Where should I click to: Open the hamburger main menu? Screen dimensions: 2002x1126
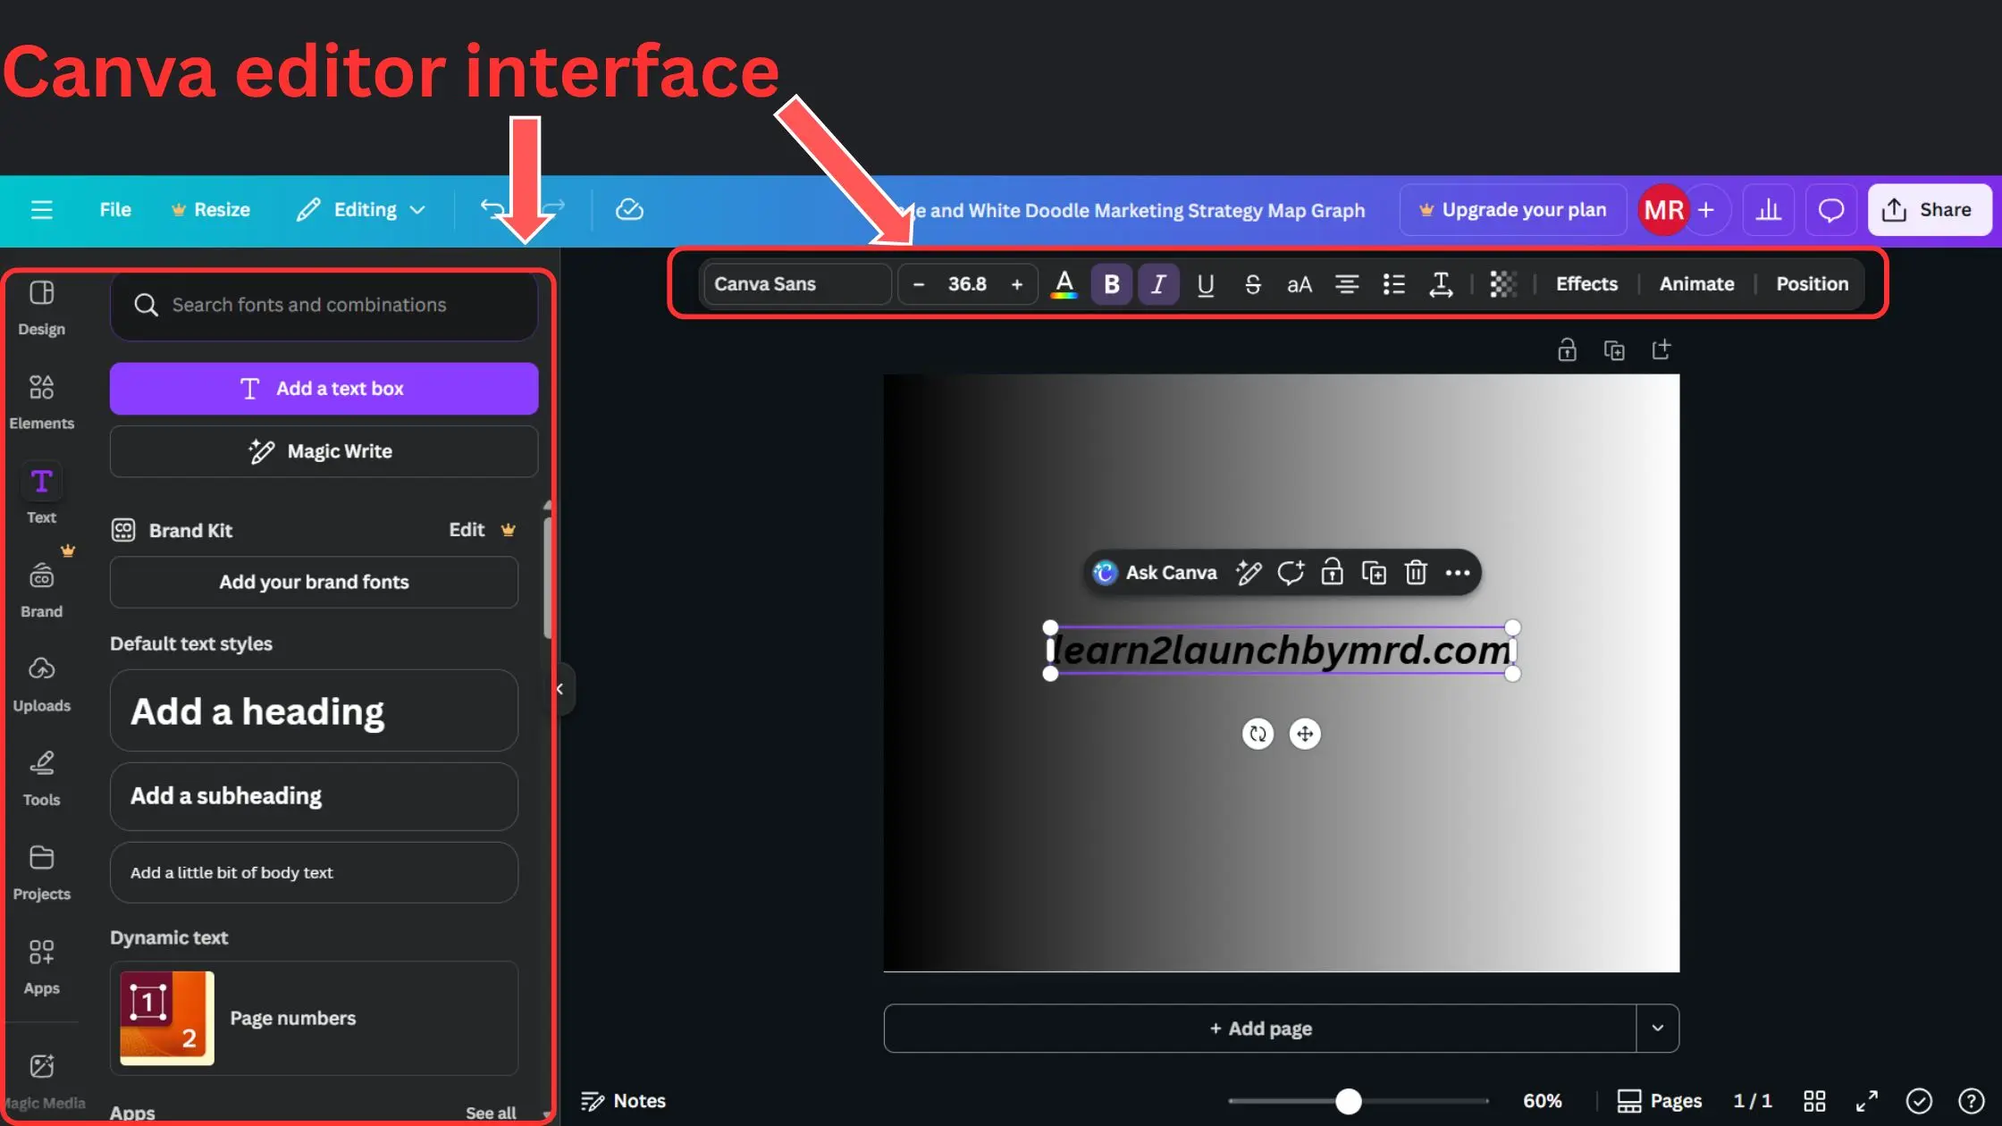pos(41,209)
